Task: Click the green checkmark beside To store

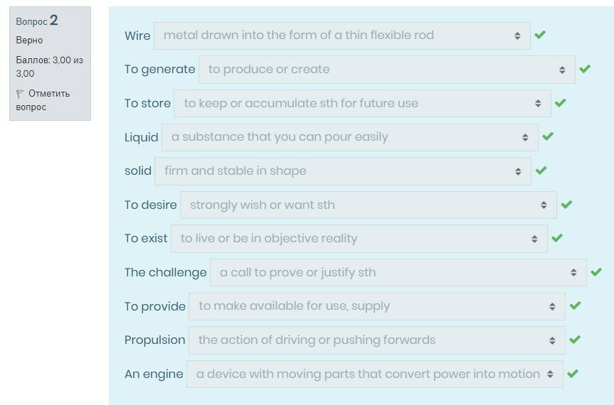Action: (x=561, y=103)
